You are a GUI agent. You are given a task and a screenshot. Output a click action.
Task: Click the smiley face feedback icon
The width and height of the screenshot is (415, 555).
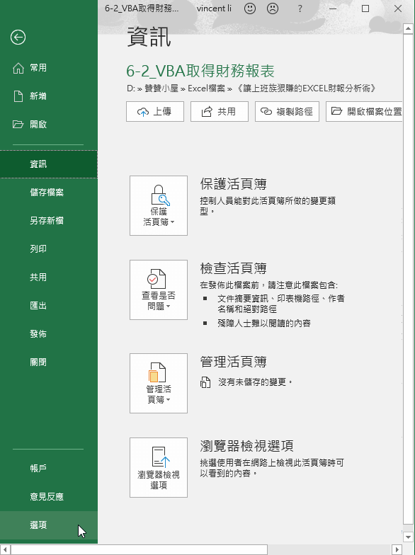click(250, 8)
